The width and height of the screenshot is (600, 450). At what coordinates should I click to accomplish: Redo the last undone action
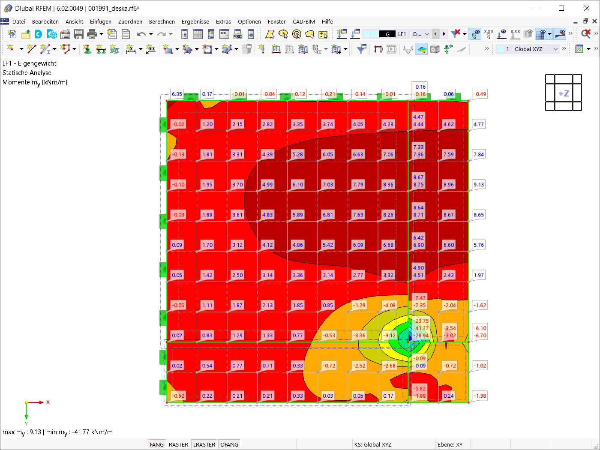[161, 34]
